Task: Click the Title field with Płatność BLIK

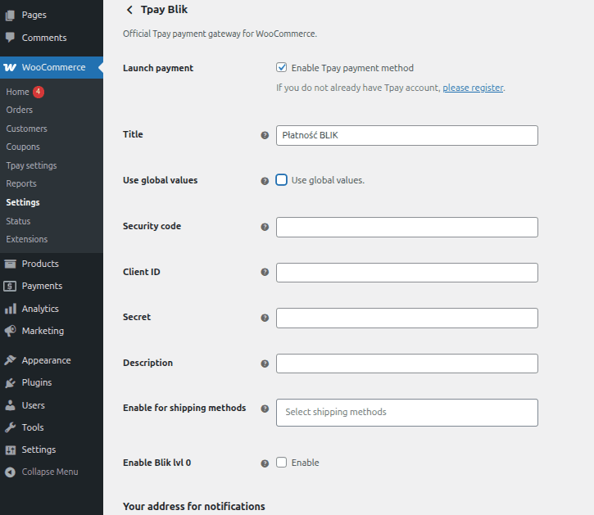Action: [406, 135]
